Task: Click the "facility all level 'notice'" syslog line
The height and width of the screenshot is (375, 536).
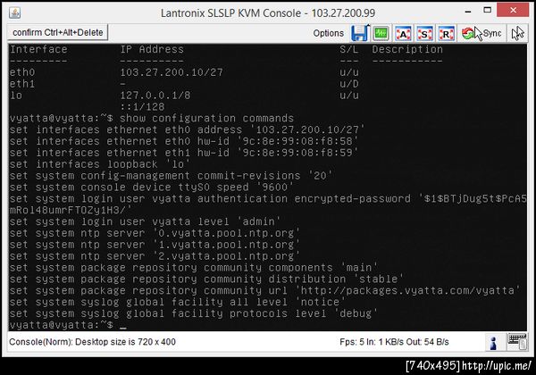Action: [177, 302]
